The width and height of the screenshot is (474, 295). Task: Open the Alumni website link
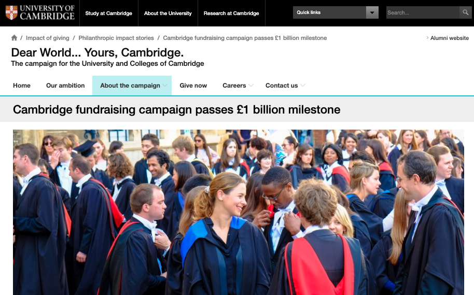tap(449, 38)
